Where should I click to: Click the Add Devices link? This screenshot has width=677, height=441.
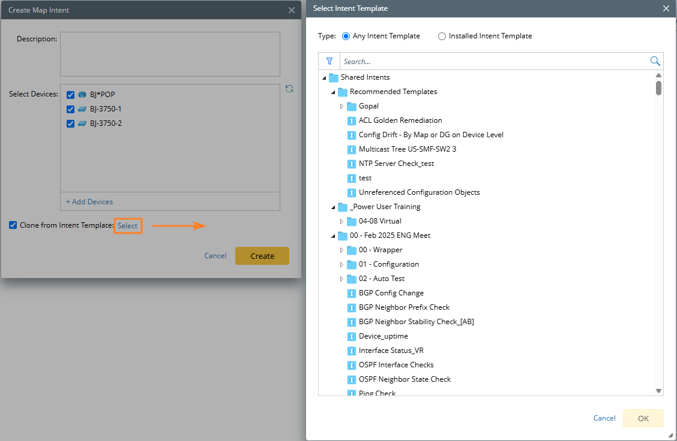point(89,202)
